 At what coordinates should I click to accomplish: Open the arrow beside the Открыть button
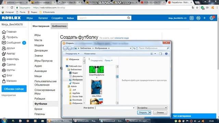coord(150,112)
